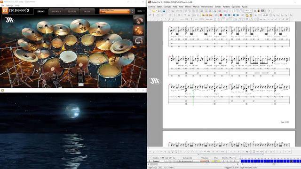The image size is (301, 169).
Task: Click the help question mark icon
Action: [269, 11]
